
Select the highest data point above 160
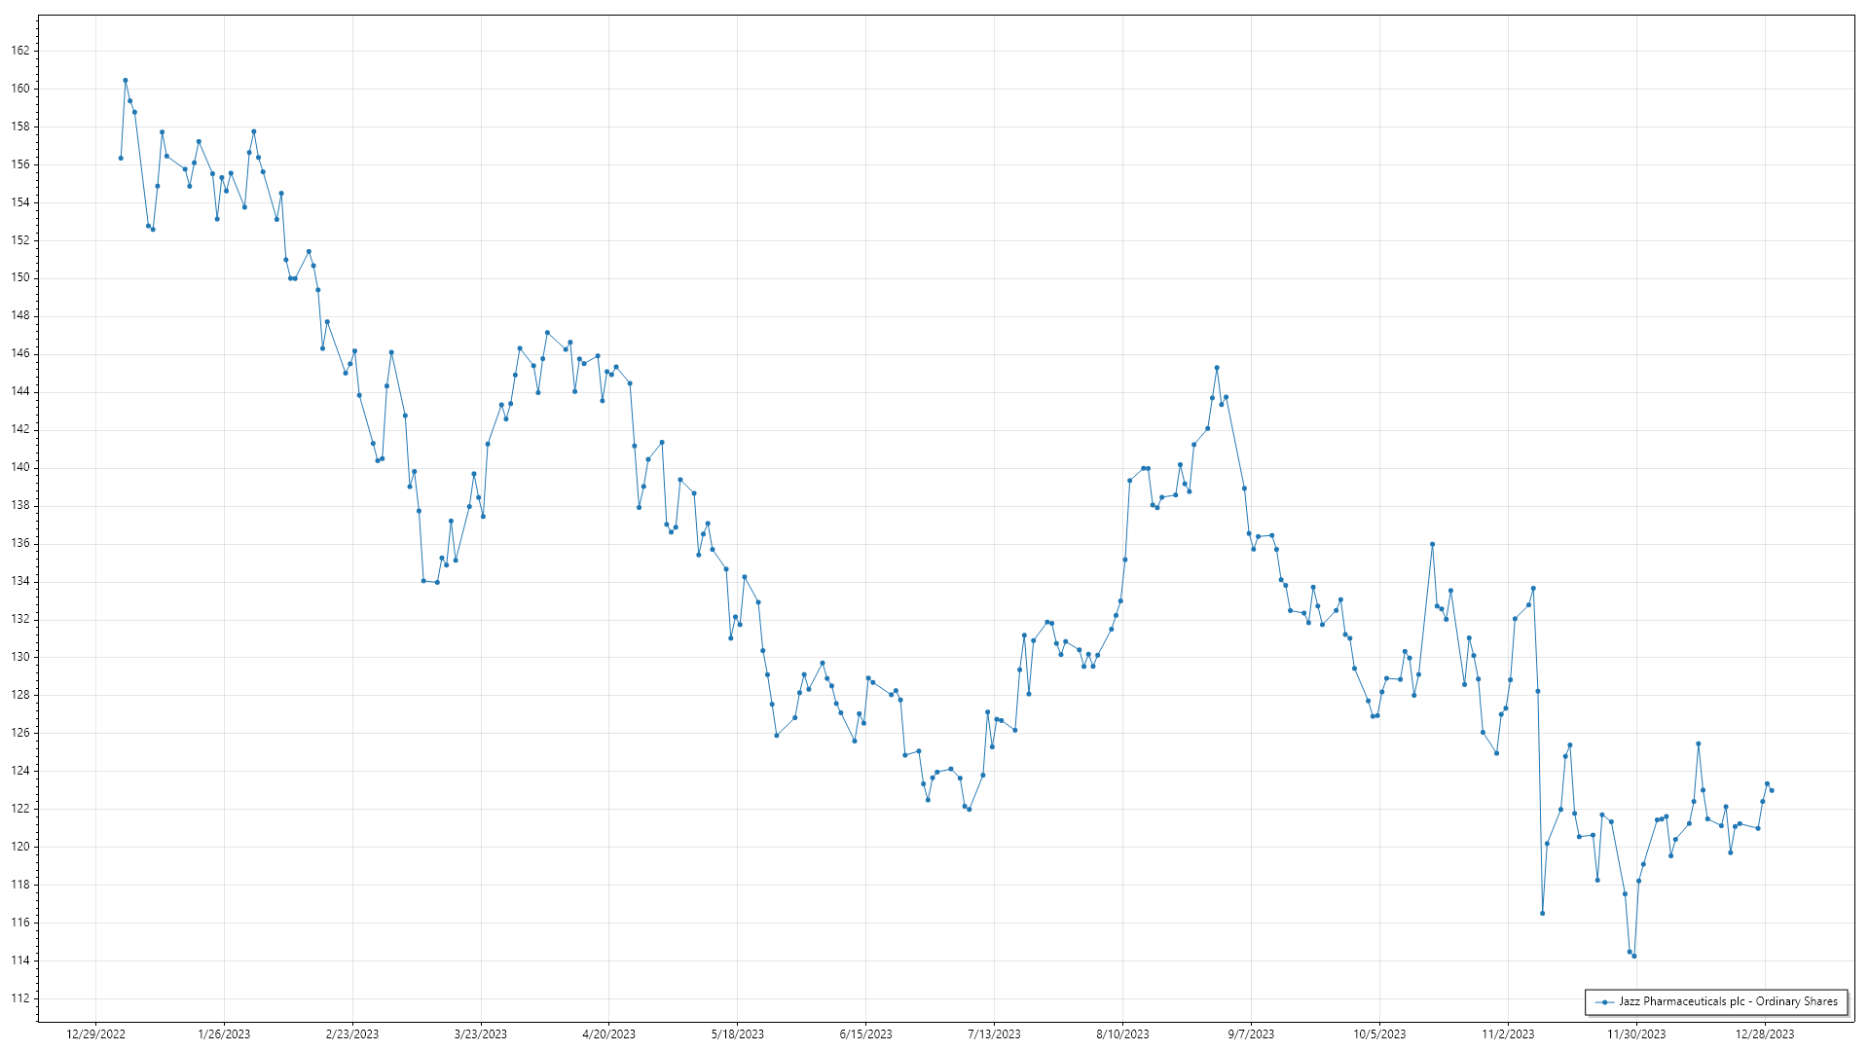[126, 81]
